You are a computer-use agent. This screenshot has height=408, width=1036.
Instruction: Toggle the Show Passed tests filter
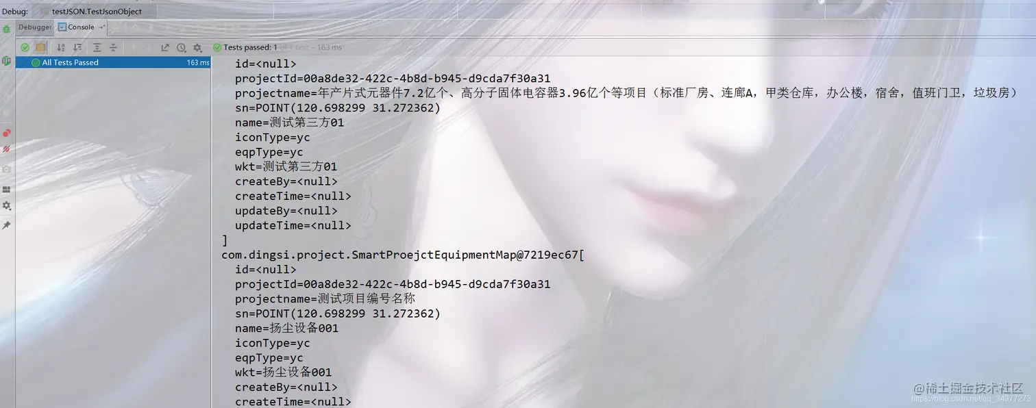(x=25, y=47)
